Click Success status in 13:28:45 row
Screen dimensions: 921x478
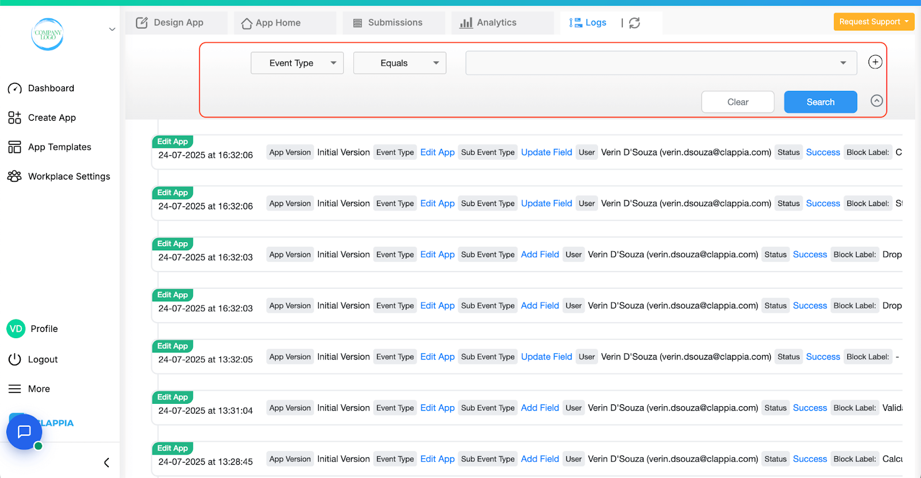point(810,459)
